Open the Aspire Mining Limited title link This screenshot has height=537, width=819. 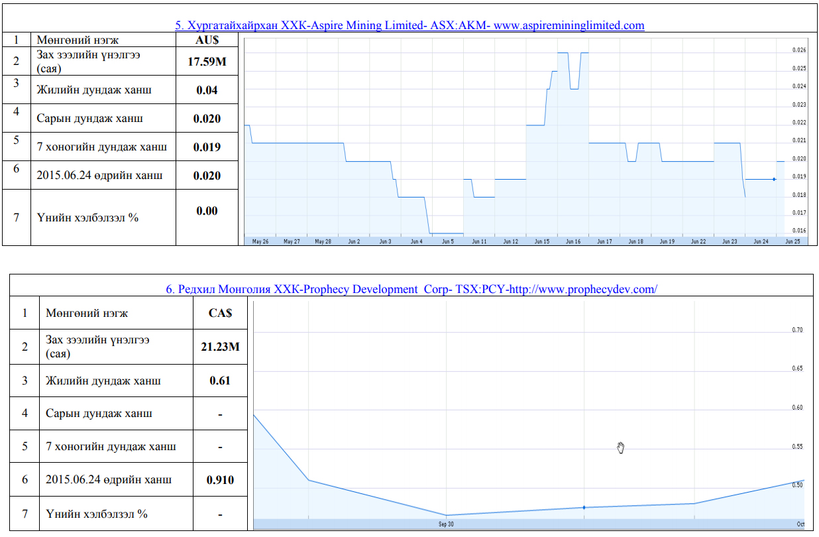409,26
